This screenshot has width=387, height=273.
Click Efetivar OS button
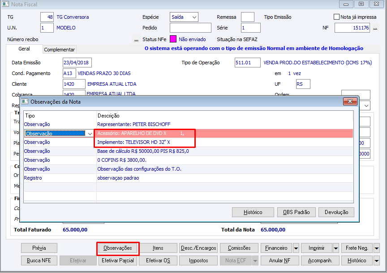click(x=158, y=260)
